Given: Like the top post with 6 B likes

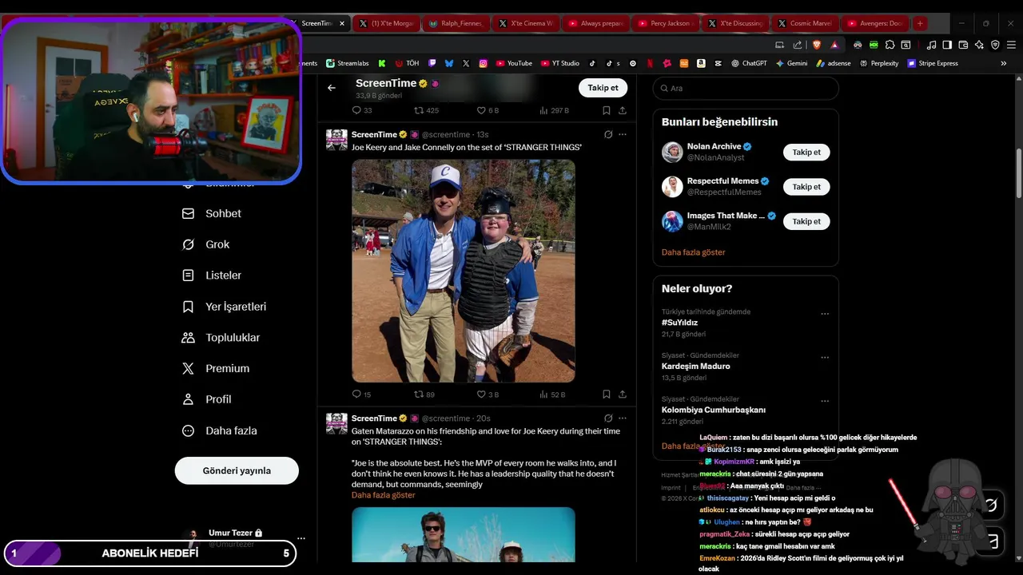Looking at the screenshot, I should (x=488, y=110).
